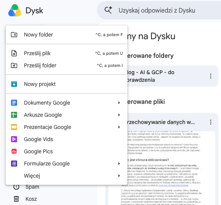Open the 'Więcej' menu entry
Image resolution: width=221 pixels, height=205 pixels.
click(67, 176)
